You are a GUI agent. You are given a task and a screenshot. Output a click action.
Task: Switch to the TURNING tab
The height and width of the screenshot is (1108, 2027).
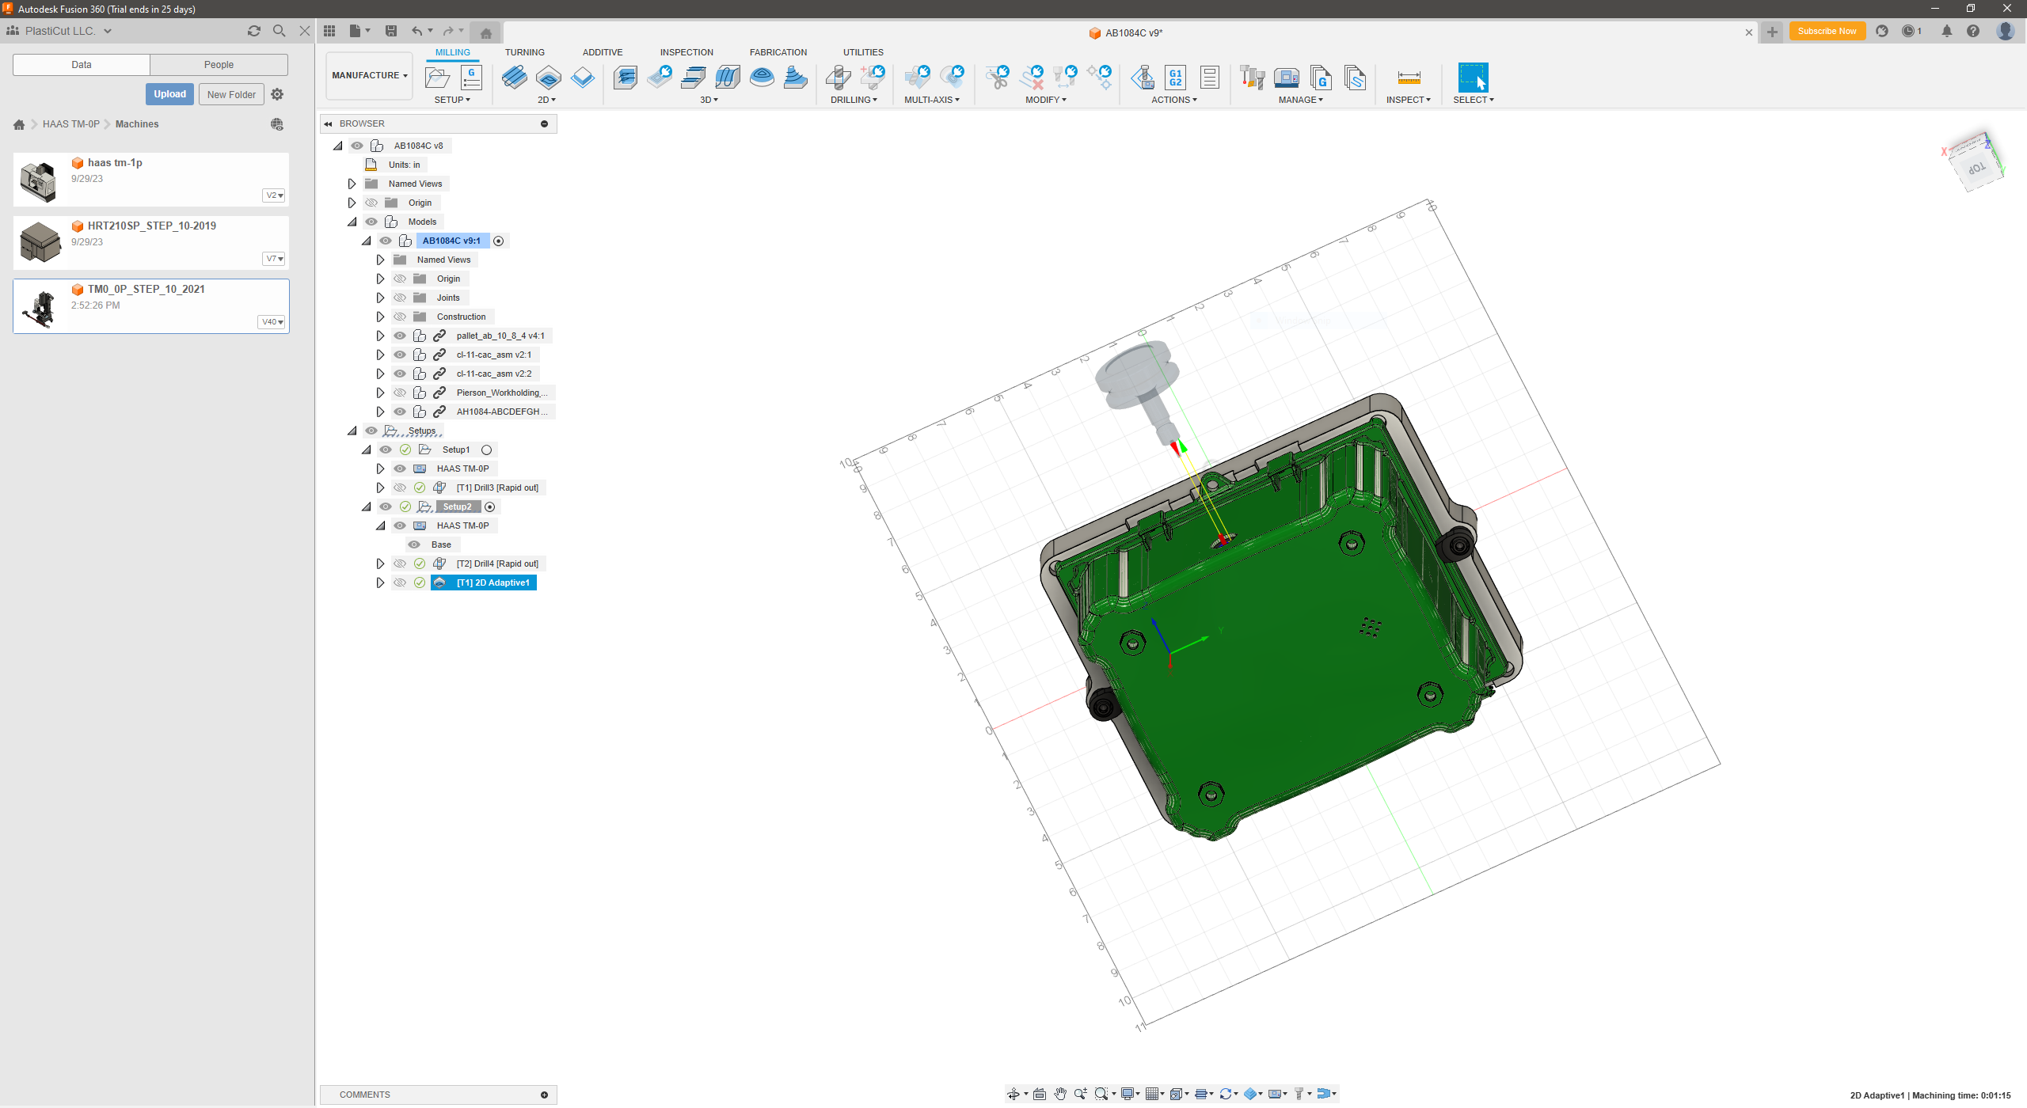tap(525, 52)
